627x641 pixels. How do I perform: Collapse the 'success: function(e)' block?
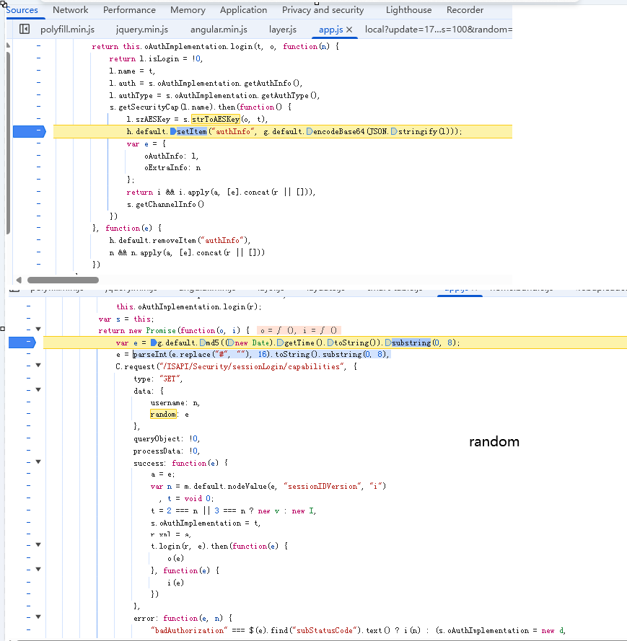tap(38, 461)
